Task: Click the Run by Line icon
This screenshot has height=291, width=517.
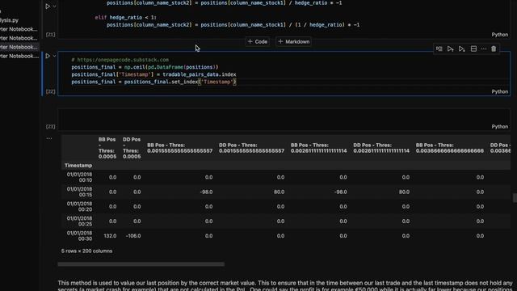Action: point(439,48)
